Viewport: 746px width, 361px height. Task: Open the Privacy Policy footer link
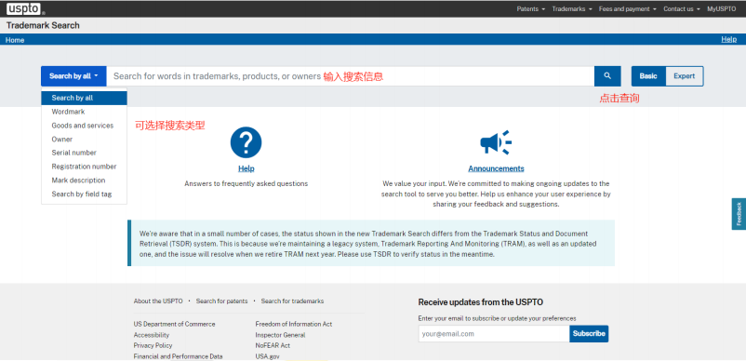tap(153, 345)
